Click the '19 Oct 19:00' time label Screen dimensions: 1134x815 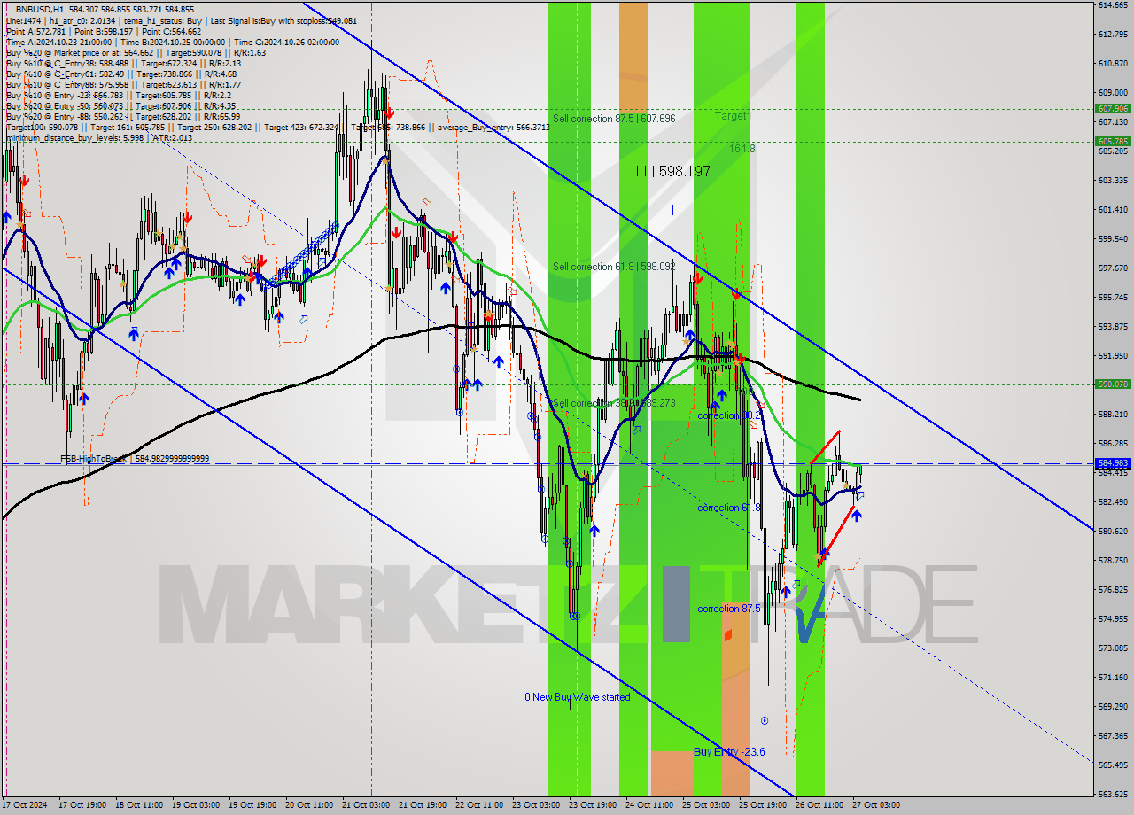pyautogui.click(x=251, y=805)
